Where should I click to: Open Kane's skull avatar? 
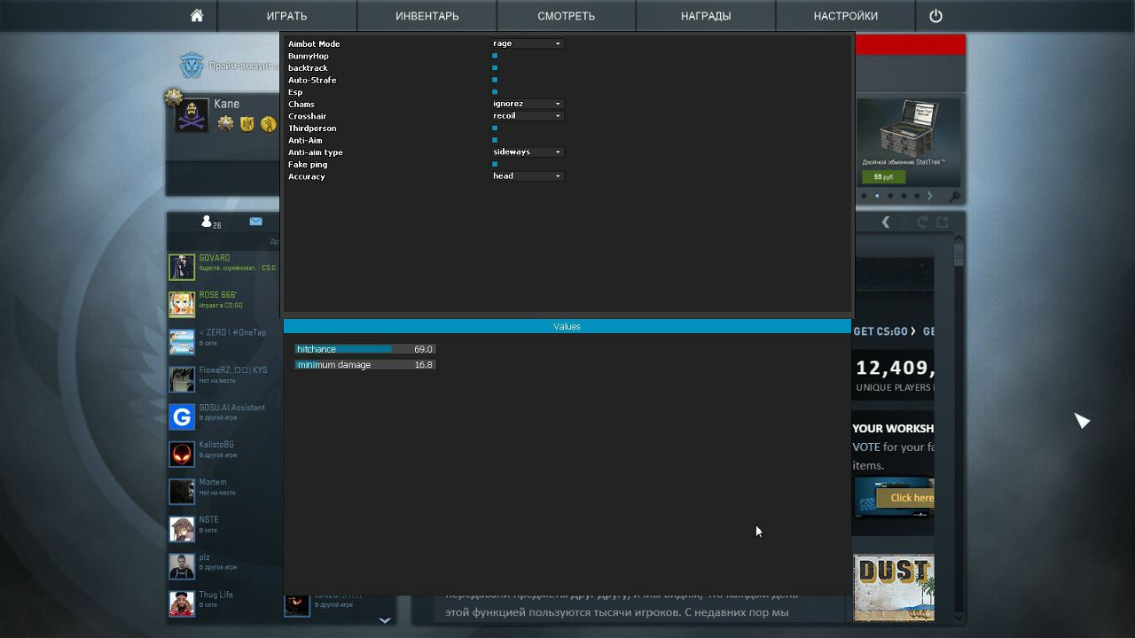pyautogui.click(x=192, y=116)
